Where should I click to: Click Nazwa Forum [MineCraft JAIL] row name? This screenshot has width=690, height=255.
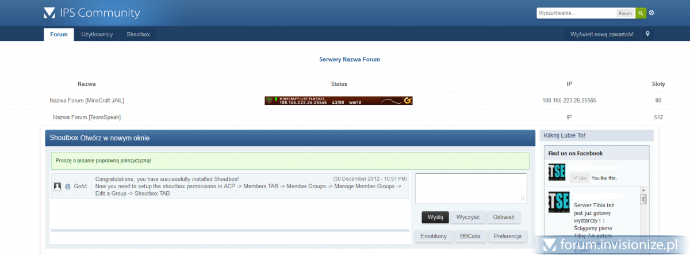click(87, 100)
